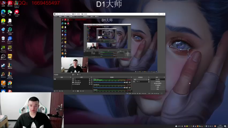Viewport: 228px width, 128px height.
Task: Open the 停靠窗口(D) Docks menu
Action: pyautogui.click(x=72, y=16)
